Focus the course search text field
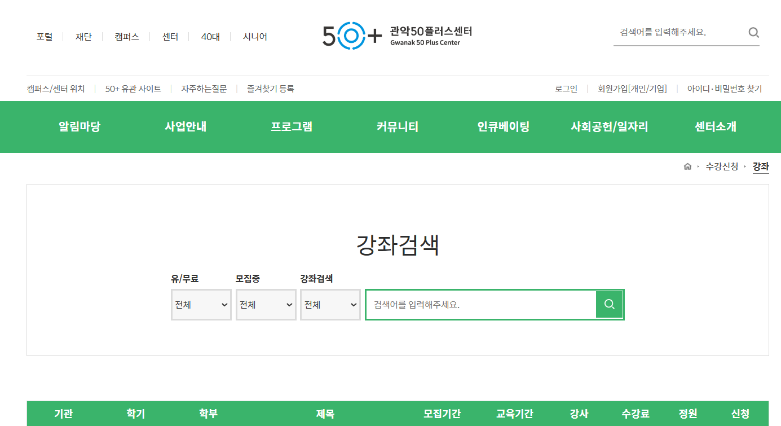 480,305
